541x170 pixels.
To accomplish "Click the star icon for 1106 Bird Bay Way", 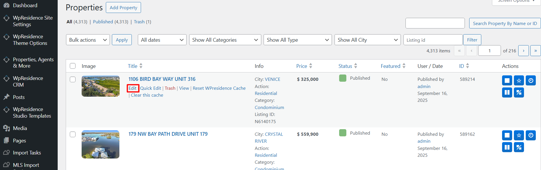I will pos(519,81).
